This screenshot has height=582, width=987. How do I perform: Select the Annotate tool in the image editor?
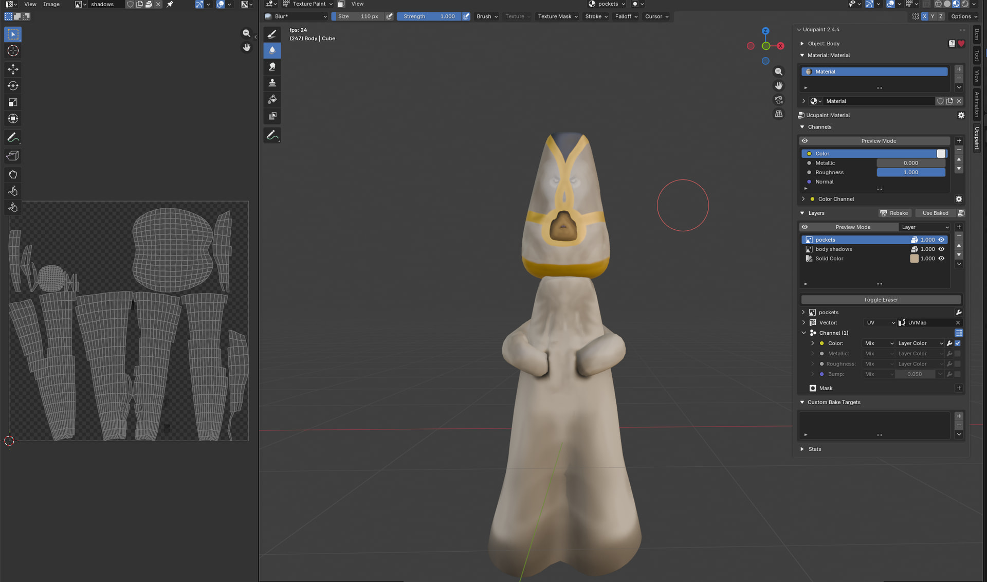coord(13,137)
